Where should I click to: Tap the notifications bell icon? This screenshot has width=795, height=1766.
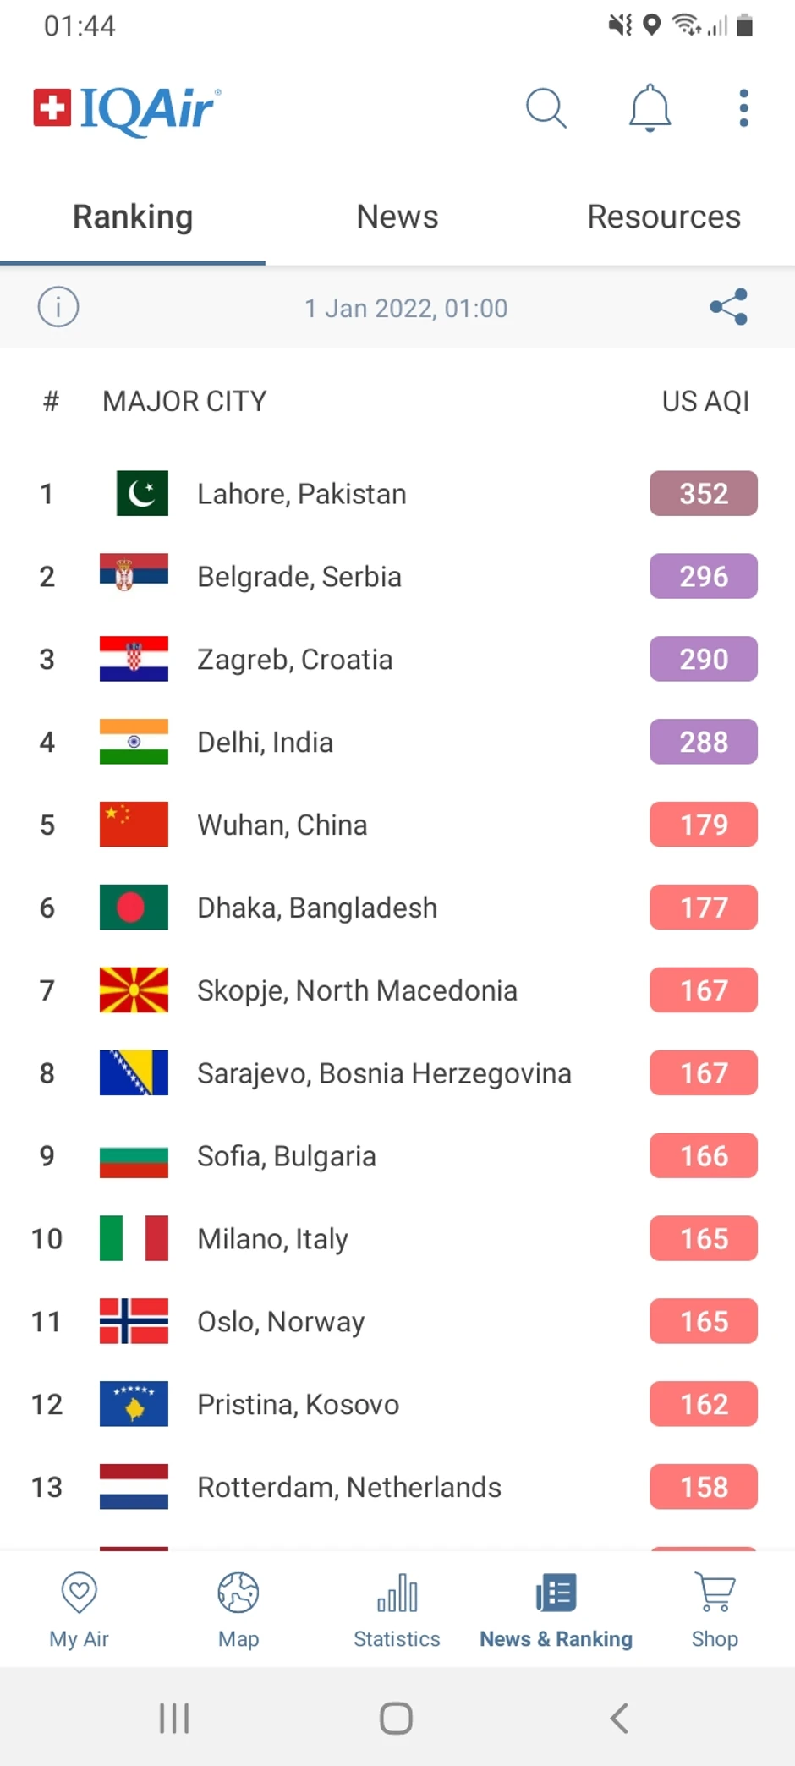click(x=650, y=108)
